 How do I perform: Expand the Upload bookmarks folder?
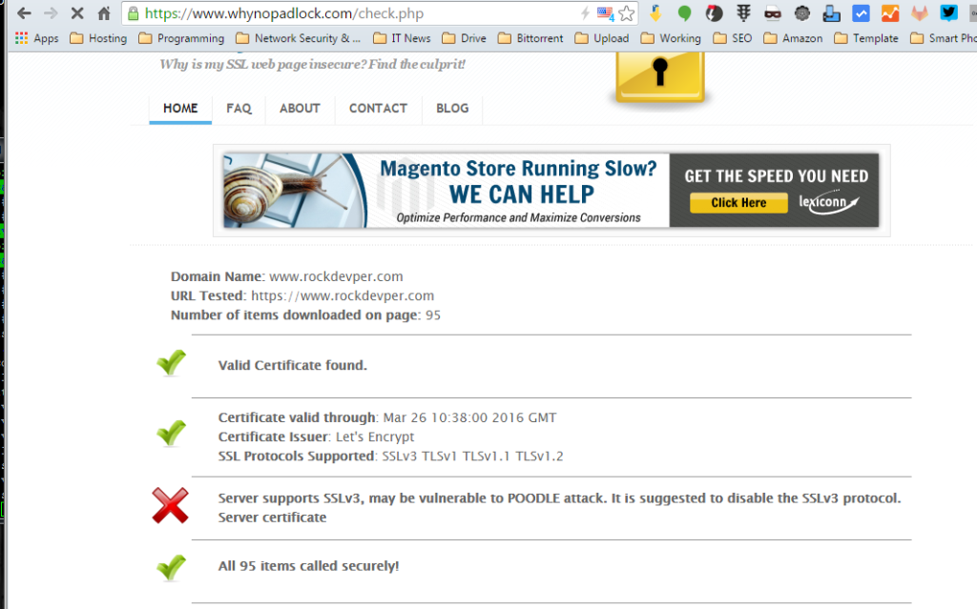pyautogui.click(x=602, y=39)
